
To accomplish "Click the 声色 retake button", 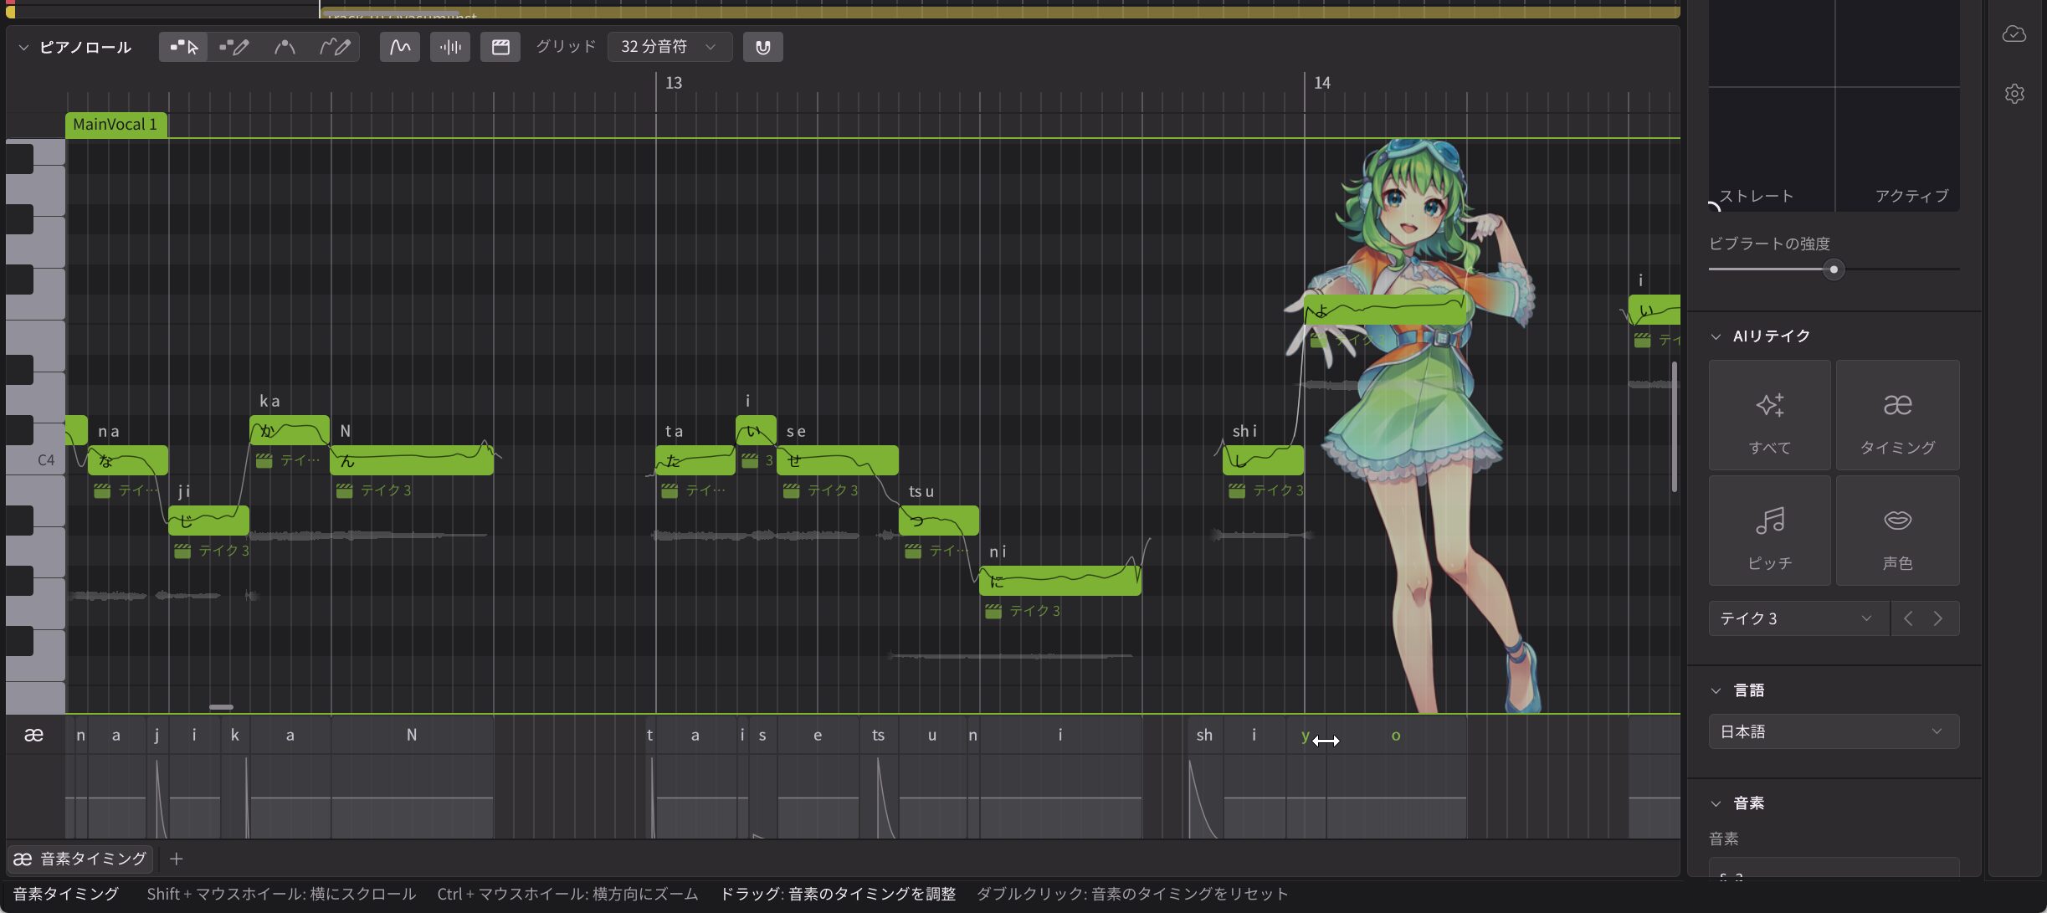I will tap(1897, 531).
